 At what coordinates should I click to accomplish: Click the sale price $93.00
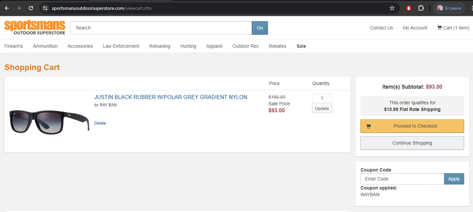[277, 110]
